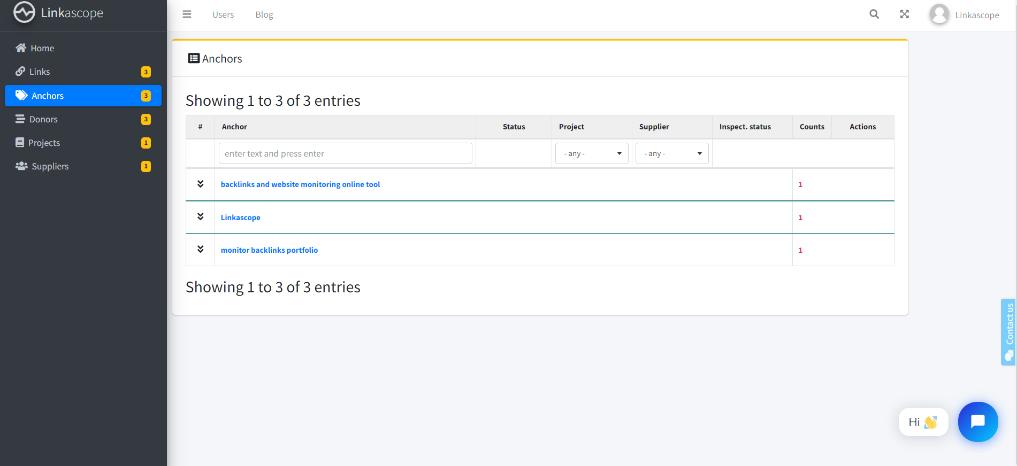Screen dimensions: 1017x466
Task: Open 'backlinks and website monitoring online tool' anchor
Action: [300, 184]
